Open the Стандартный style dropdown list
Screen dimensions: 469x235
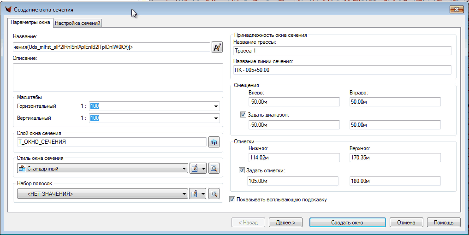(x=184, y=169)
